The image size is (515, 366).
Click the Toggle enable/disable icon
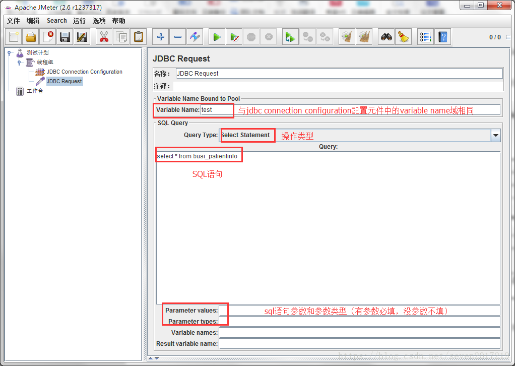click(195, 37)
